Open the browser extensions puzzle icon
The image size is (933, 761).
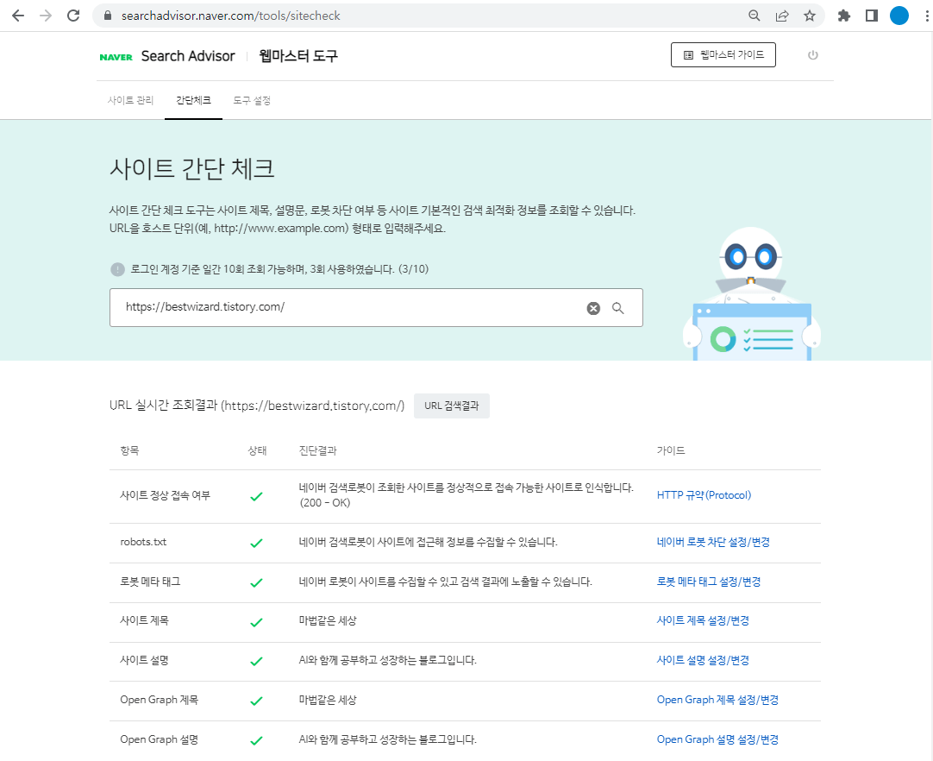843,15
